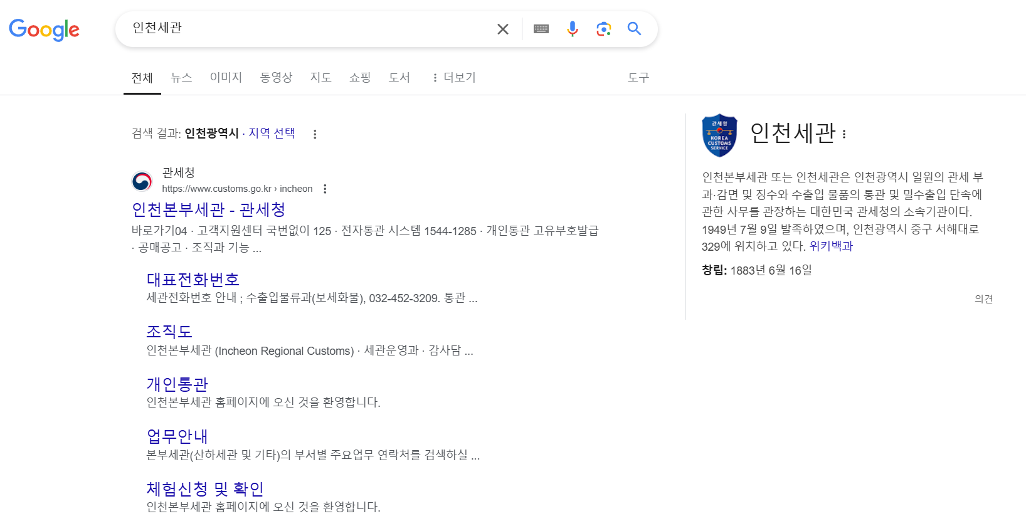Open three-dot menu beside customs.go.kr URL
The height and width of the screenshot is (521, 1026).
pos(325,189)
